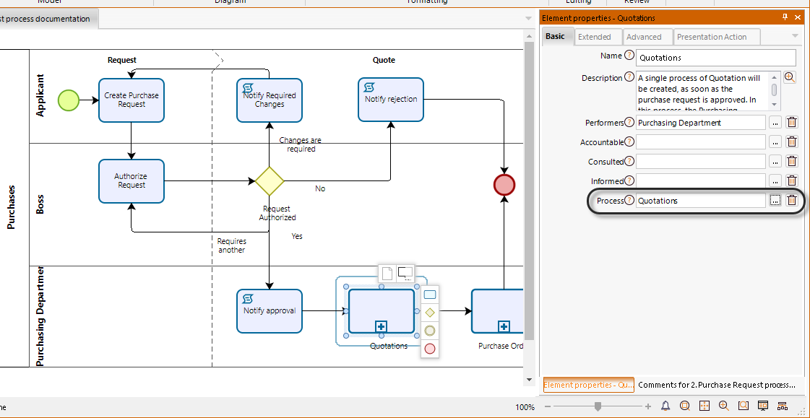810x418 pixels.
Task: Add a gateway from the Quotations pie menu
Action: 429,312
